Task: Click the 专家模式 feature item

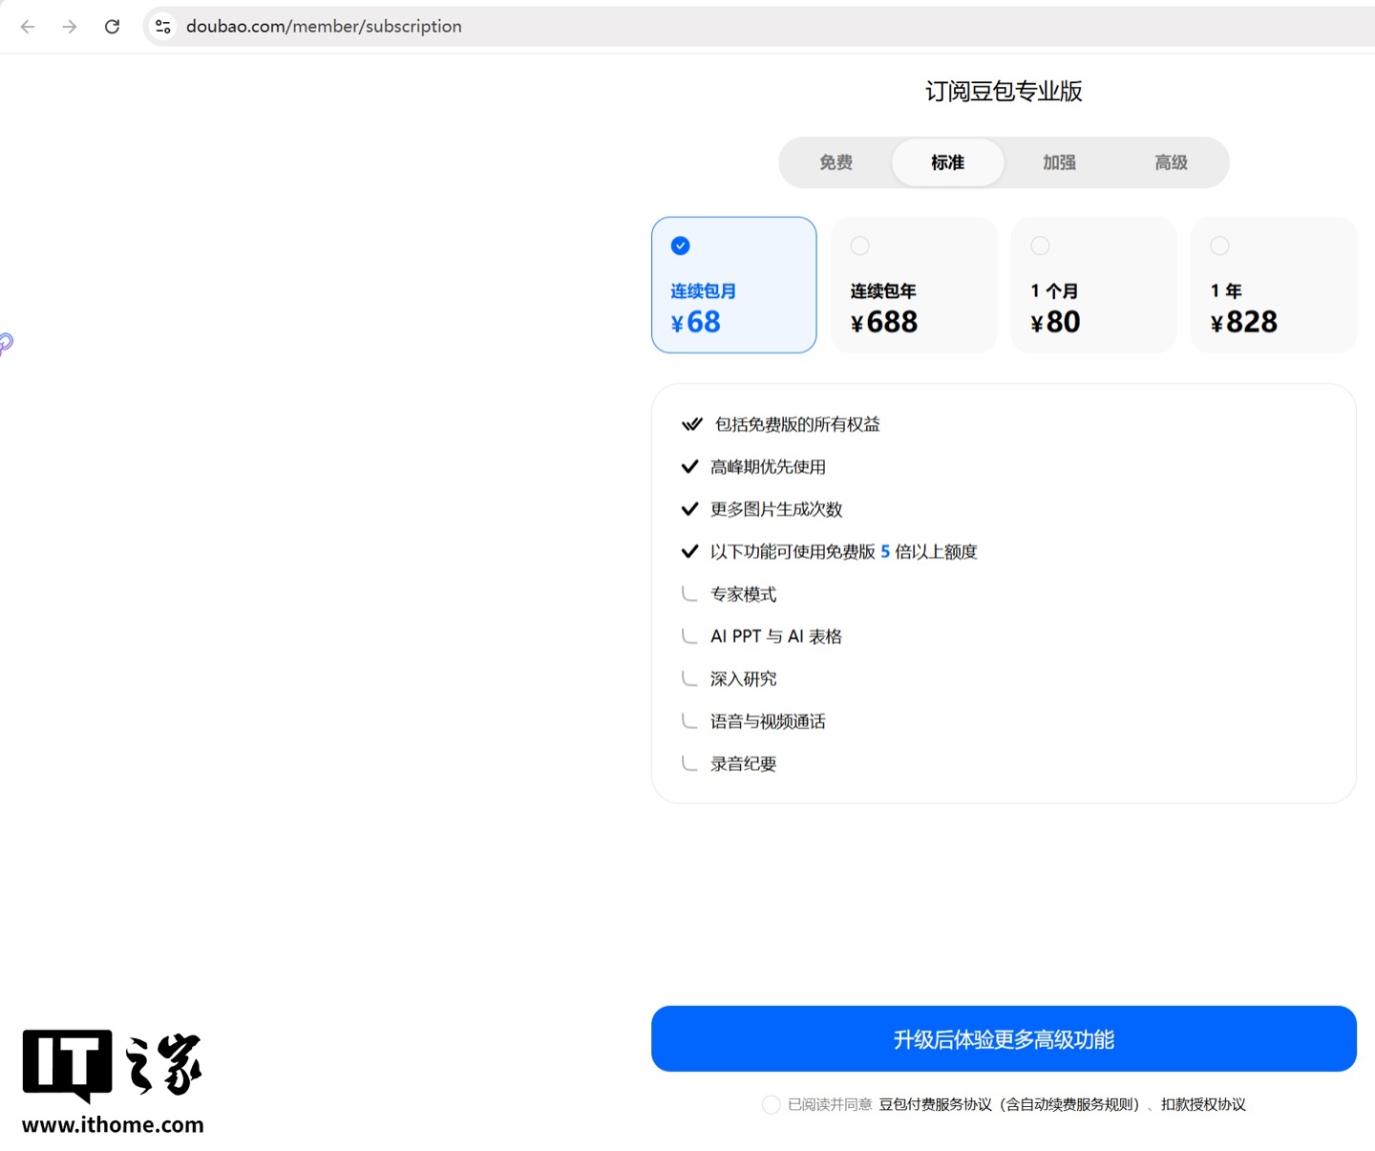Action: click(743, 594)
